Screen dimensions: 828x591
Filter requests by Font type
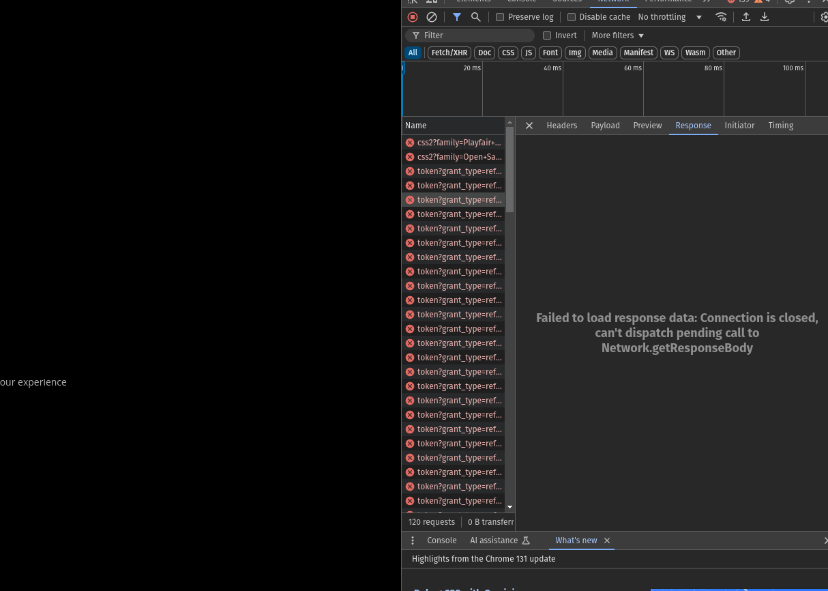tap(550, 53)
